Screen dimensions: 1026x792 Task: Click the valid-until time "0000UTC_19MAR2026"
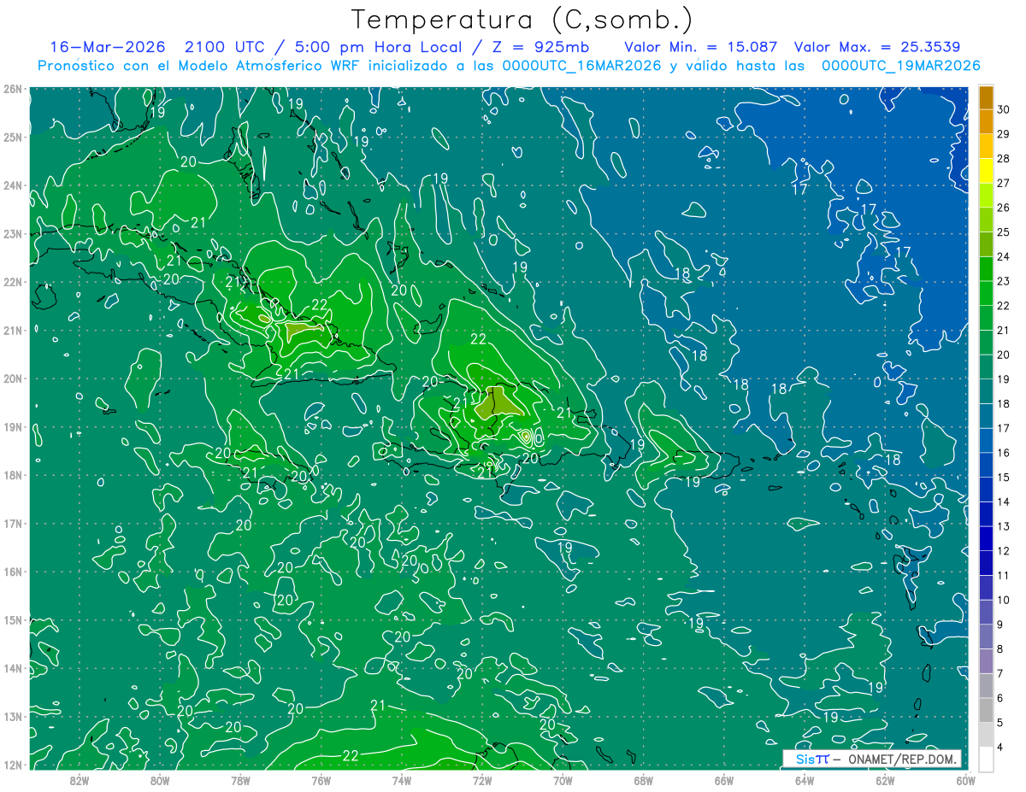click(900, 66)
